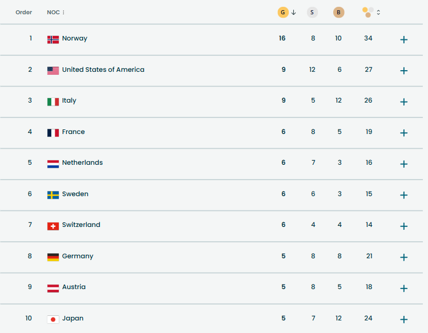Expand the Norway row details
This screenshot has height=333, width=428.
coord(404,39)
